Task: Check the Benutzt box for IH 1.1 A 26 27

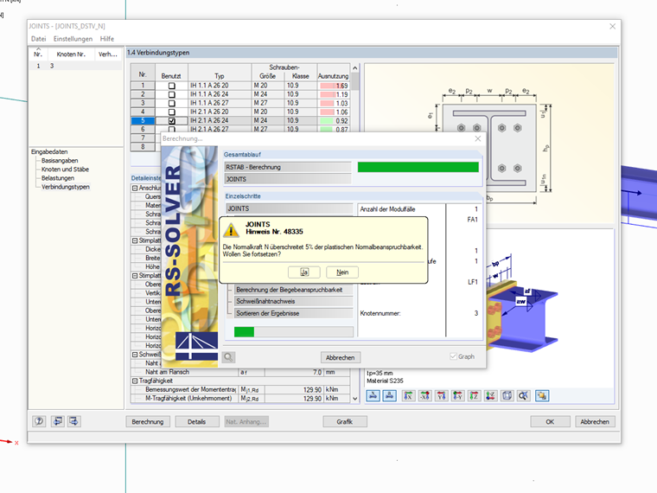Action: [x=171, y=103]
